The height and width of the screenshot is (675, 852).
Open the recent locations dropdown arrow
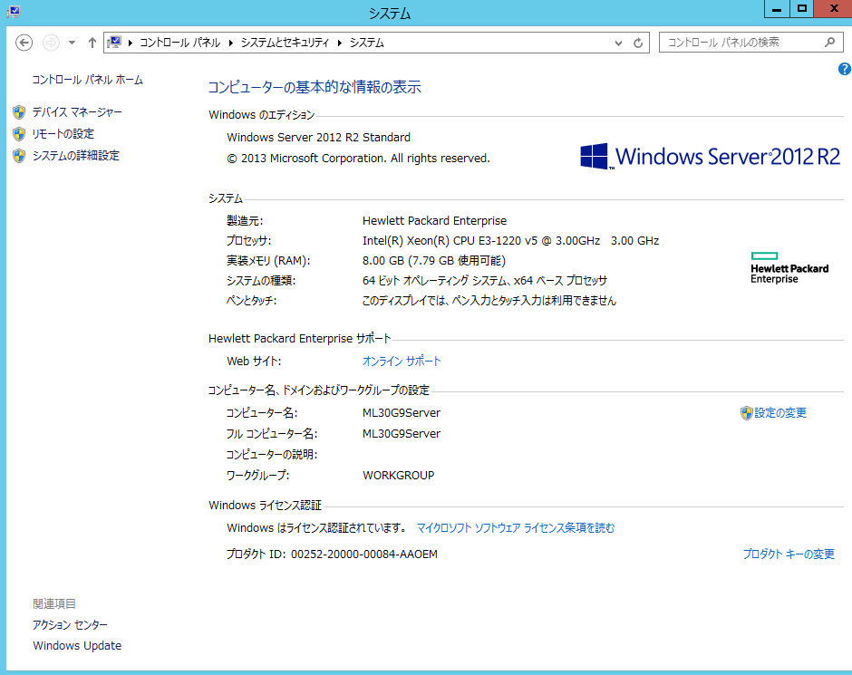pos(72,43)
